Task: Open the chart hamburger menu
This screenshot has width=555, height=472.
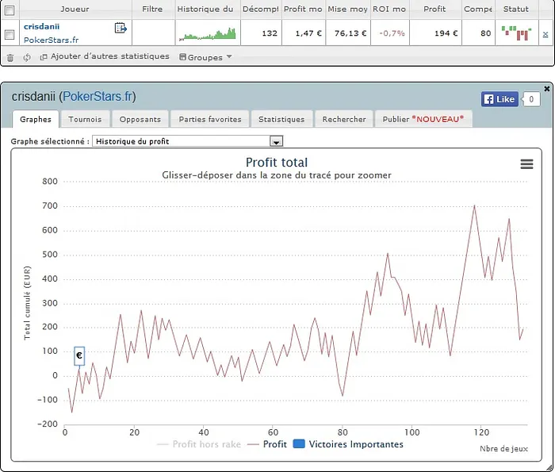Action: pos(526,163)
